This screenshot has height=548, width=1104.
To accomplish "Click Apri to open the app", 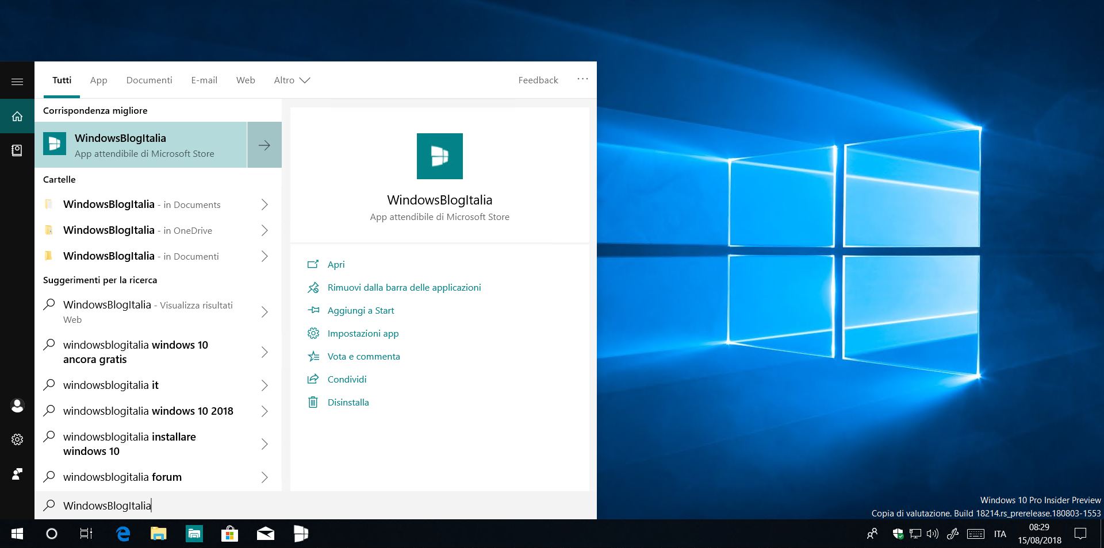I will pyautogui.click(x=336, y=264).
